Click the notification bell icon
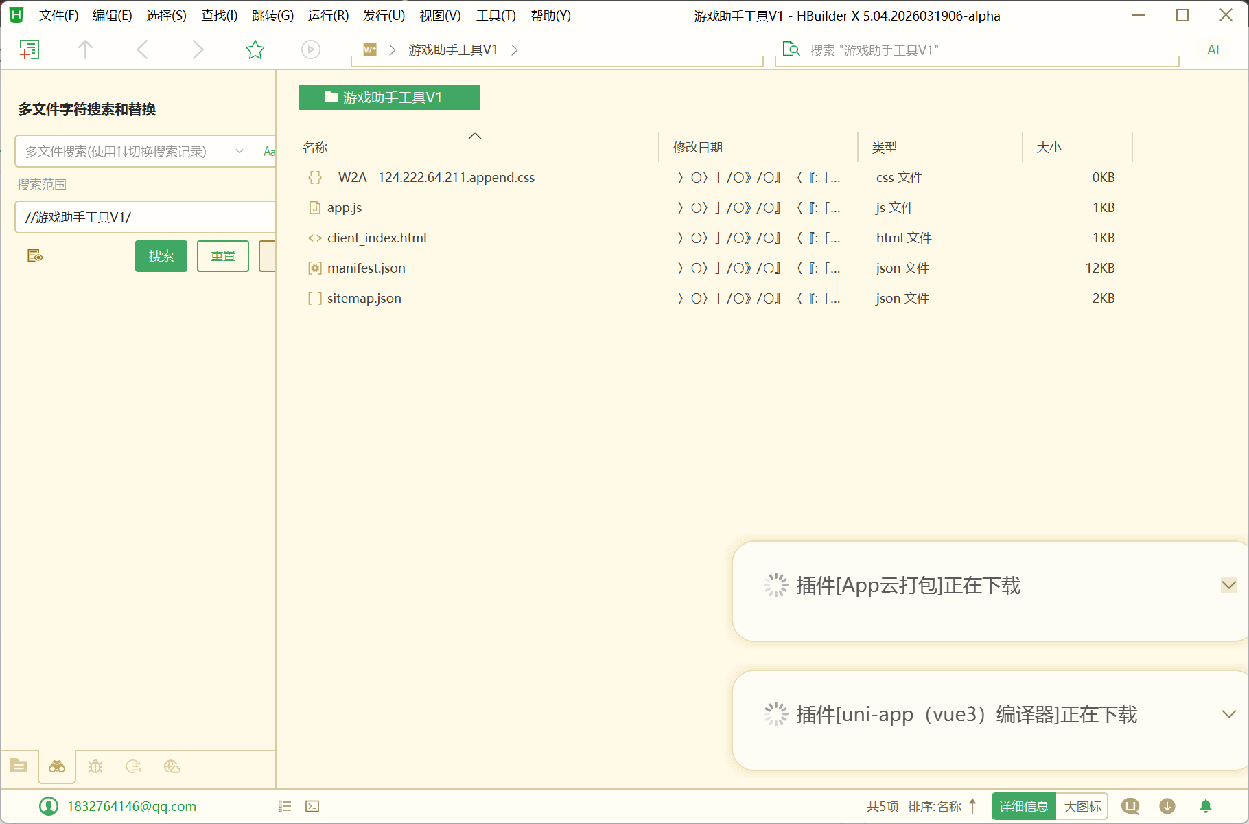 click(1206, 806)
